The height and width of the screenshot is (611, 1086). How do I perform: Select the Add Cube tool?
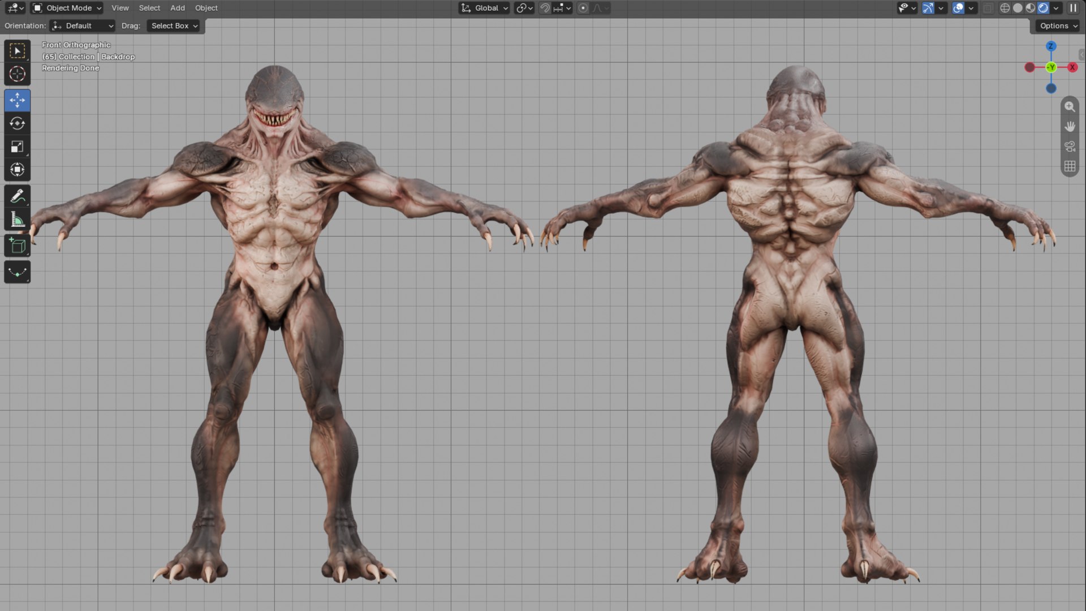tap(17, 246)
